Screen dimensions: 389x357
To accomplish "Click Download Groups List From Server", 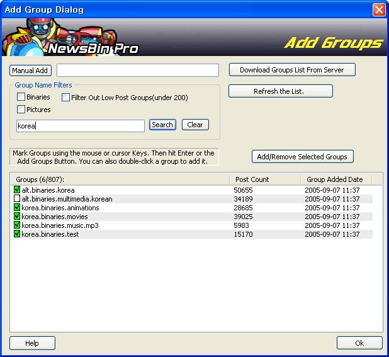I will [x=291, y=70].
